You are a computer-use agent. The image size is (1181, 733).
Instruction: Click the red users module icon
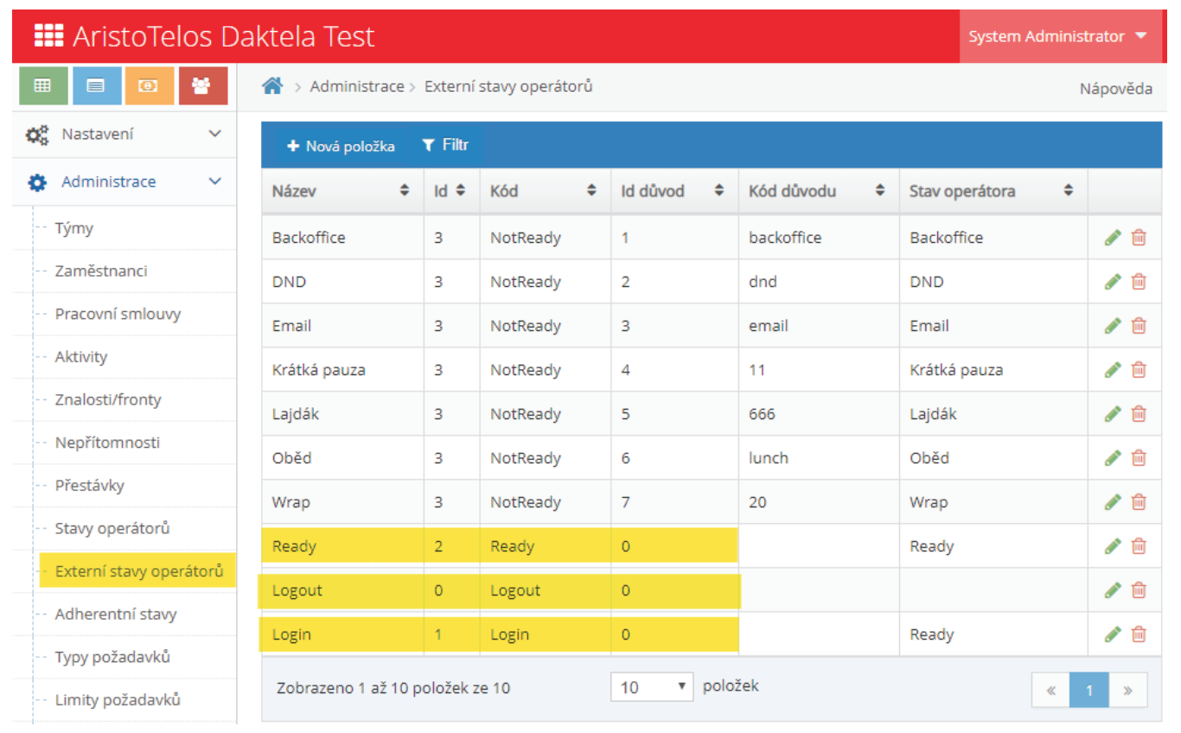click(x=202, y=86)
